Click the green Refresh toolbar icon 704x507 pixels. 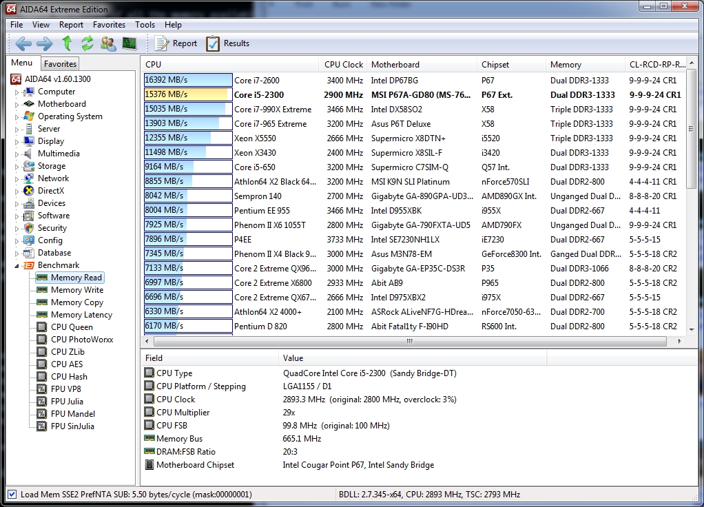point(87,43)
